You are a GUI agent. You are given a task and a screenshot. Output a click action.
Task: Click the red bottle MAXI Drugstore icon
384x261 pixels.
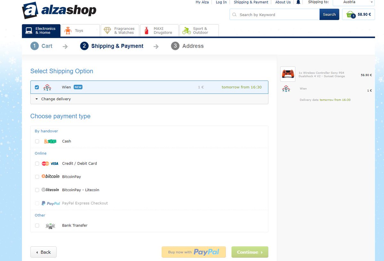147,31
